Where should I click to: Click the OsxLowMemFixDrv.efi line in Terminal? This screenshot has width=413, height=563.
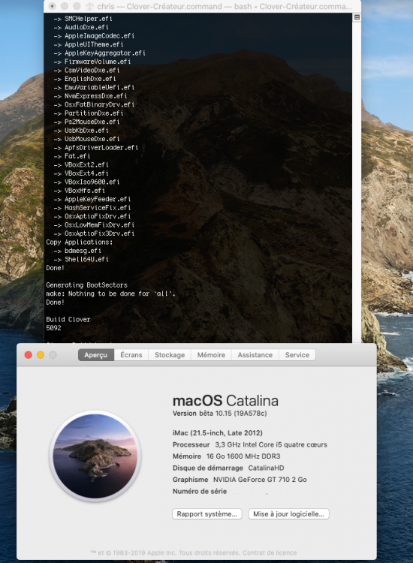point(94,225)
